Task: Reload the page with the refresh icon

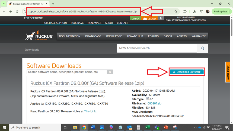Action: 17,12
